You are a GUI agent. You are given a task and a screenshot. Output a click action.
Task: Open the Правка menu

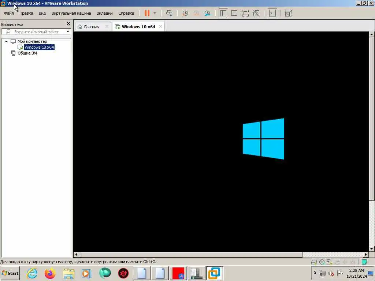(26, 13)
